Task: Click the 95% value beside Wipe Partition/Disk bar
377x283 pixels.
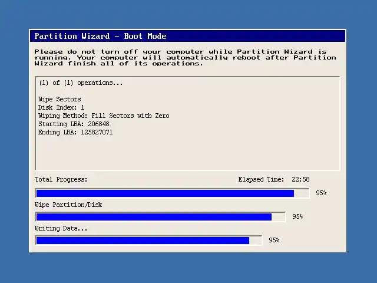Action: click(297, 216)
